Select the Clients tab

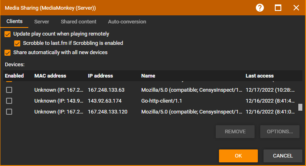(15, 21)
